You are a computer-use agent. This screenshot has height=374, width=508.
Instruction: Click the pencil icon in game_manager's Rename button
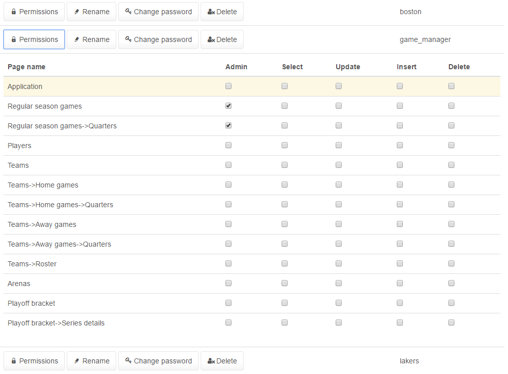[77, 39]
